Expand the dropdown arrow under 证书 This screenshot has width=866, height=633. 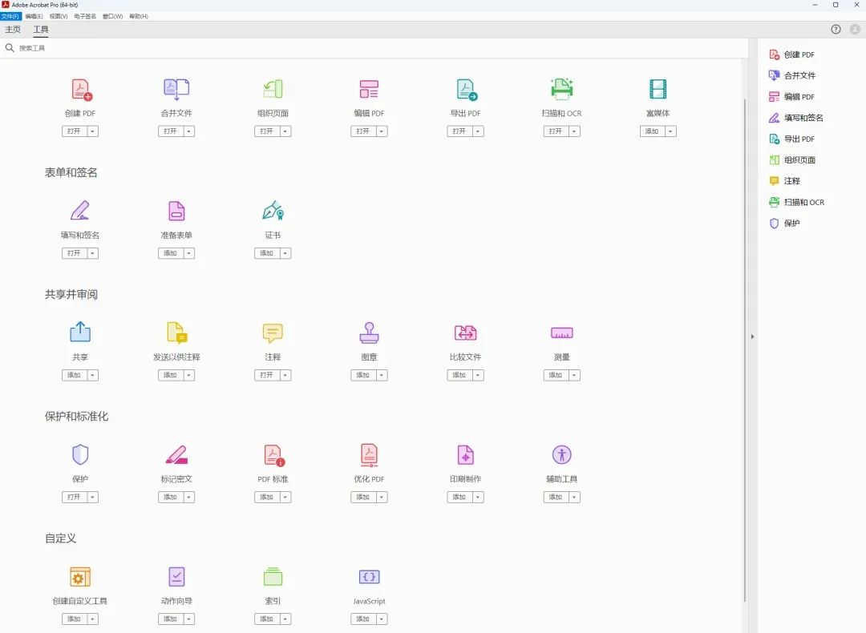(x=285, y=253)
